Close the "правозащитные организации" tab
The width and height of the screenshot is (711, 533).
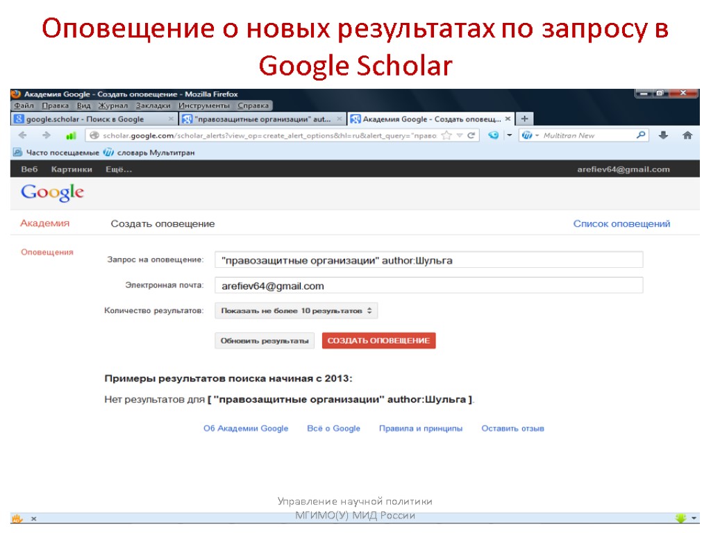pos(339,119)
